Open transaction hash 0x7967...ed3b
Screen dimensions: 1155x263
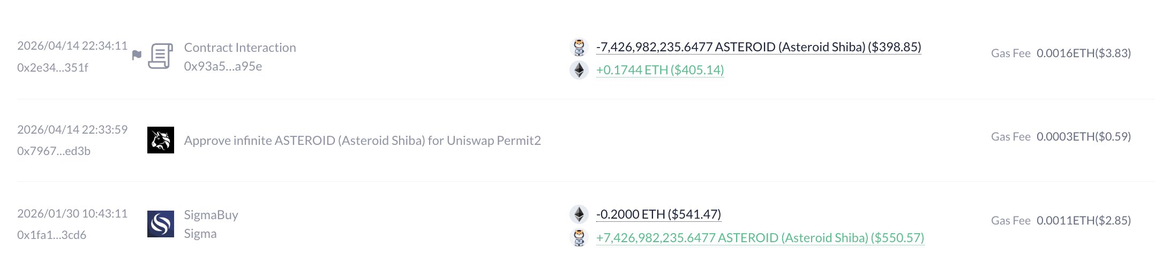point(54,151)
